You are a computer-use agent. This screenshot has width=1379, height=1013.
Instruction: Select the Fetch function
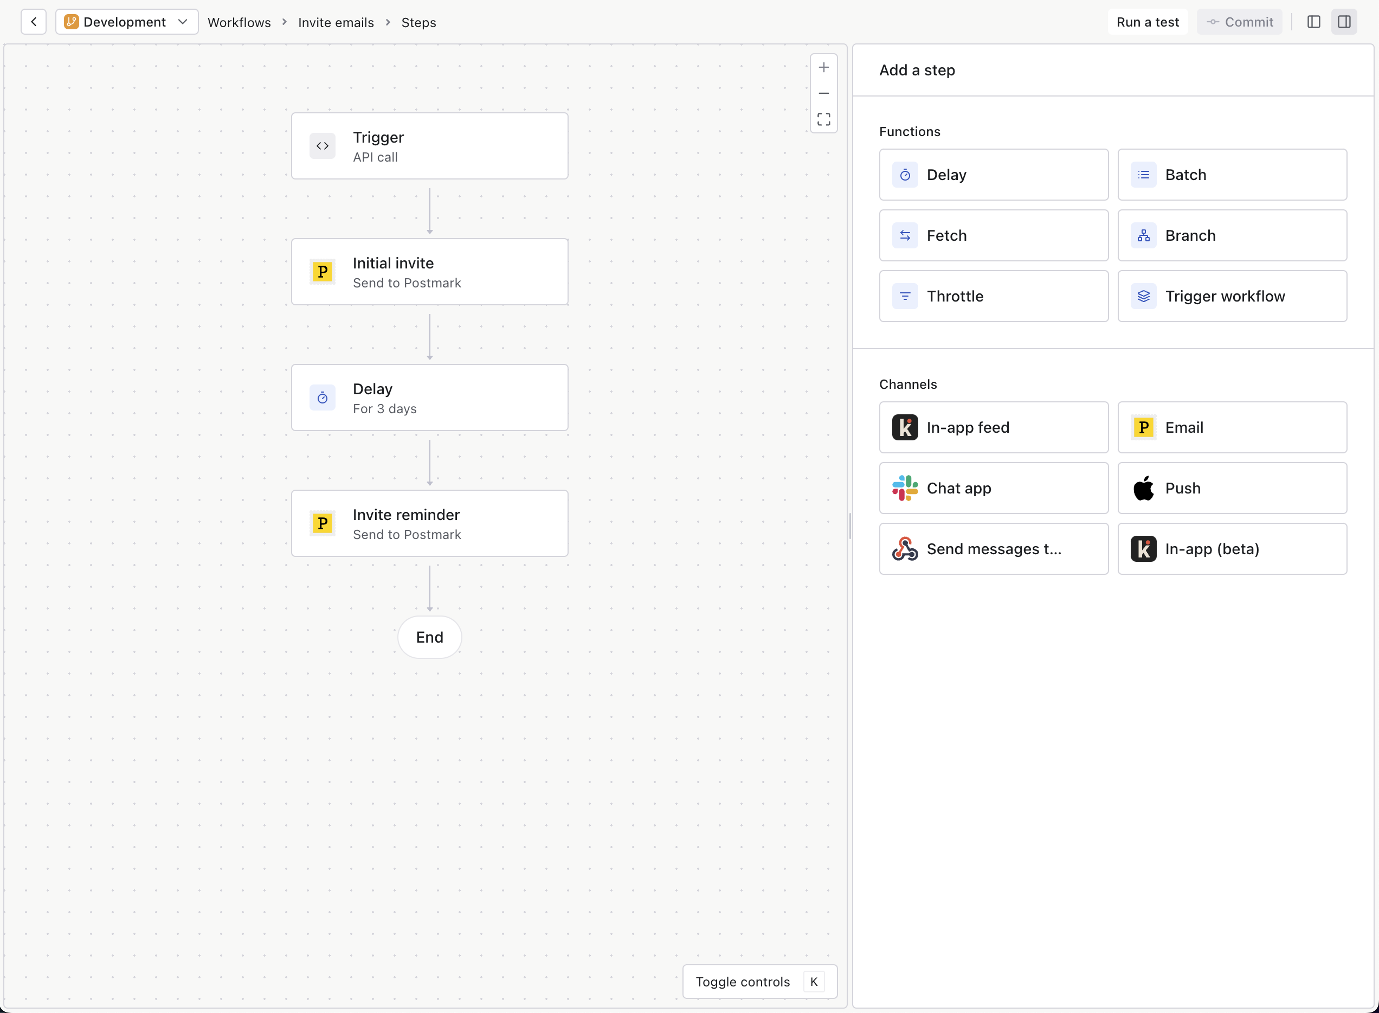(x=993, y=235)
